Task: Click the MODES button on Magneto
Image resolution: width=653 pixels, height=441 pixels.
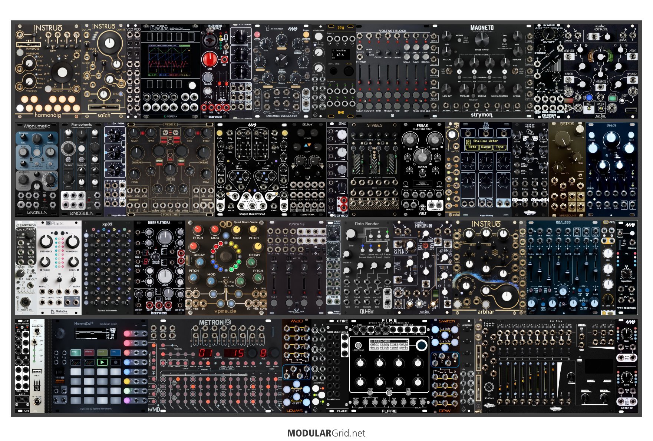Action: [459, 40]
